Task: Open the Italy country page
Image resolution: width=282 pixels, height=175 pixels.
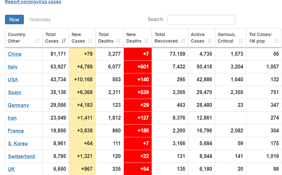Action: (x=12, y=67)
